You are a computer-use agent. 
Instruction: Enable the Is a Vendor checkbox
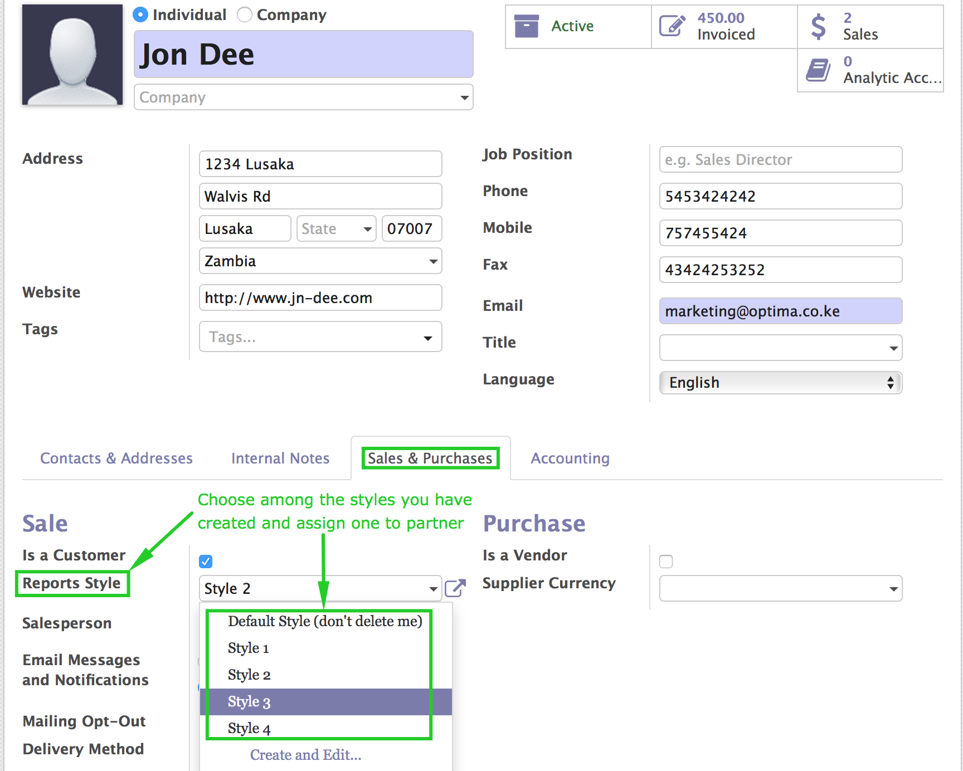666,561
